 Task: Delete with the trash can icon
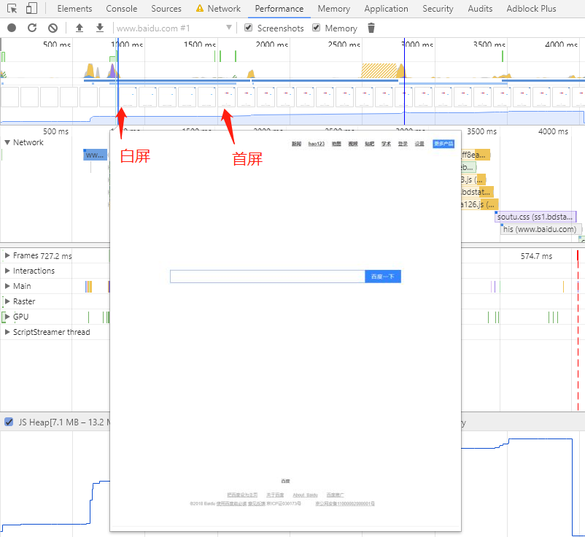point(371,28)
